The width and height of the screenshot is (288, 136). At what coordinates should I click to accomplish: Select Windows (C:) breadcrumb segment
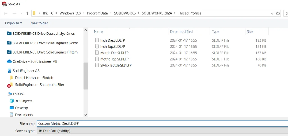coord(70,13)
